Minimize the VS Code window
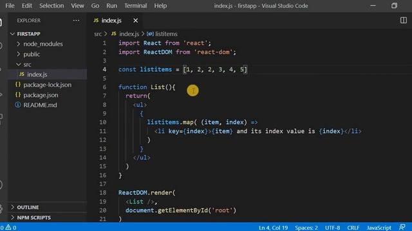This screenshot has height=231, width=412. coord(373,6)
